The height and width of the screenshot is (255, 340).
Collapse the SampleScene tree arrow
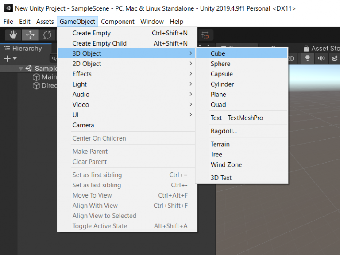(x=21, y=69)
